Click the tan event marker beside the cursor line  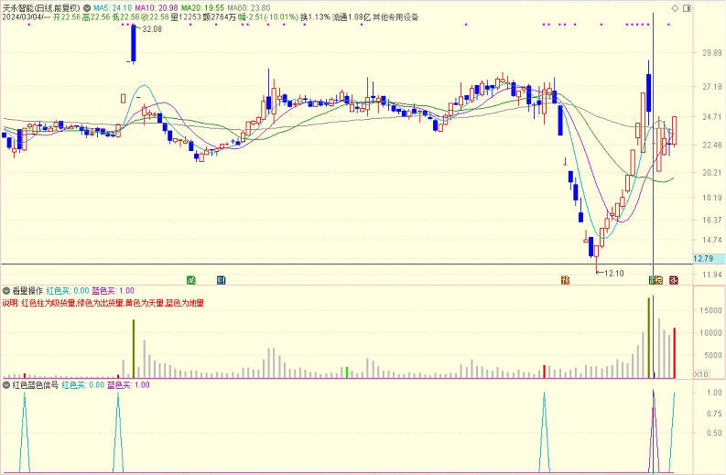[659, 280]
